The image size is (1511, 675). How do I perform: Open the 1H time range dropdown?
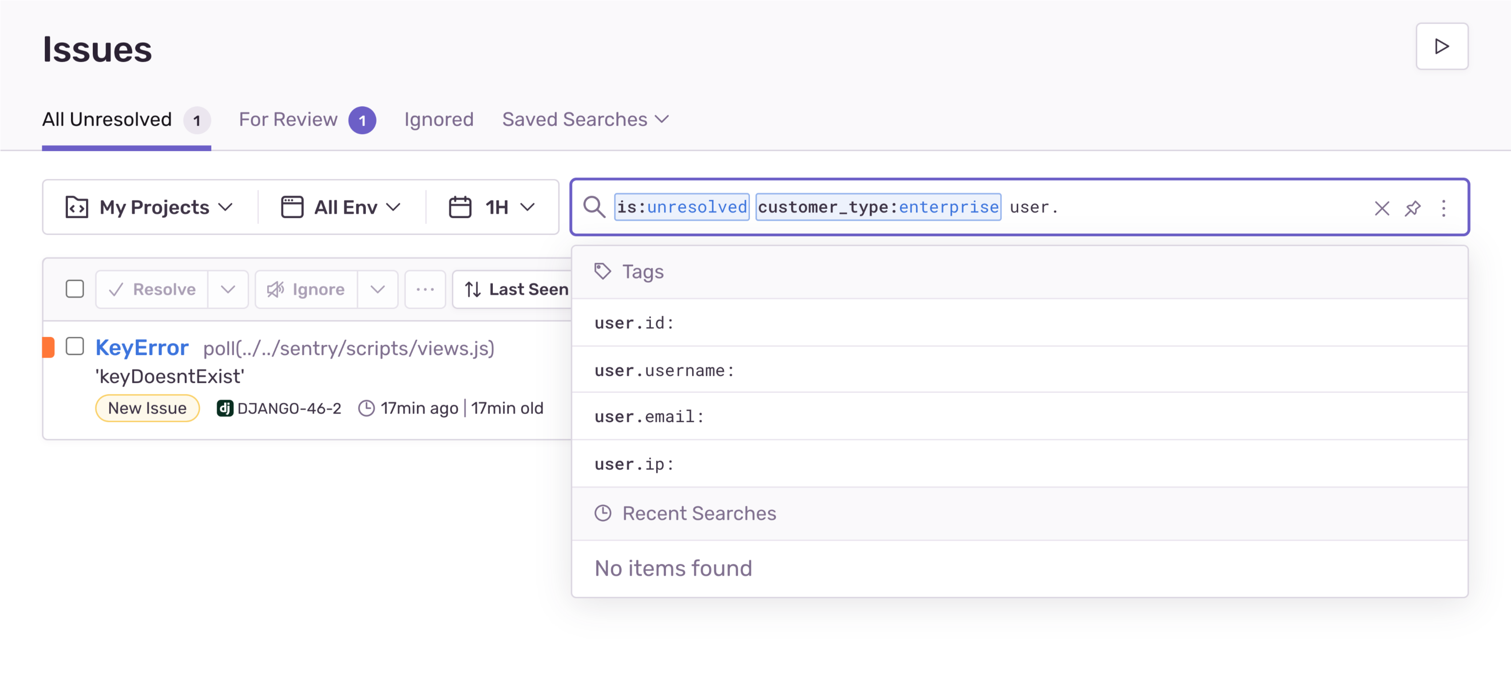pos(492,207)
